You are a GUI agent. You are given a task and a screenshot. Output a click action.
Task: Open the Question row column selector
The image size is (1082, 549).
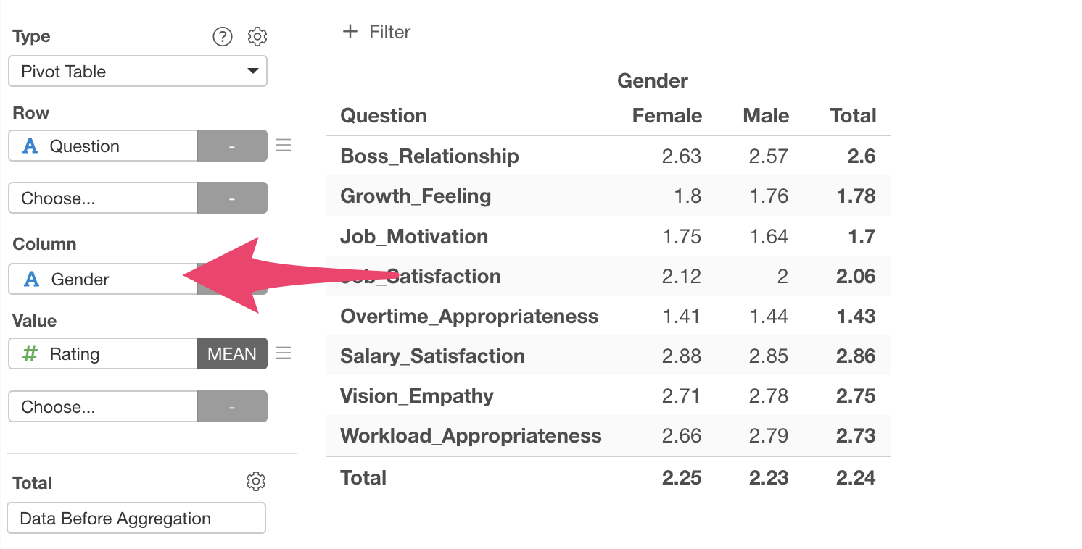click(x=103, y=146)
